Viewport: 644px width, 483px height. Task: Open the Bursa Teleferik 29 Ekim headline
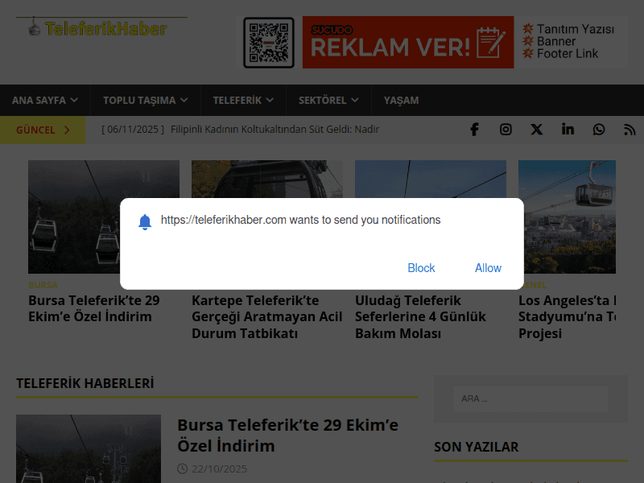287,436
